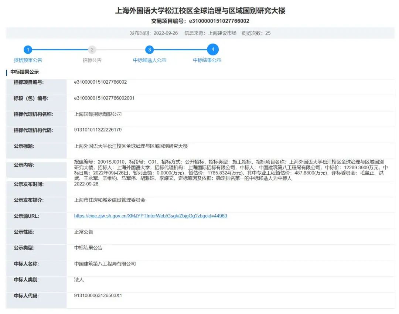Click the grayed step 2 circle icon
Viewport: 399px width, 314px height.
pos(92,49)
